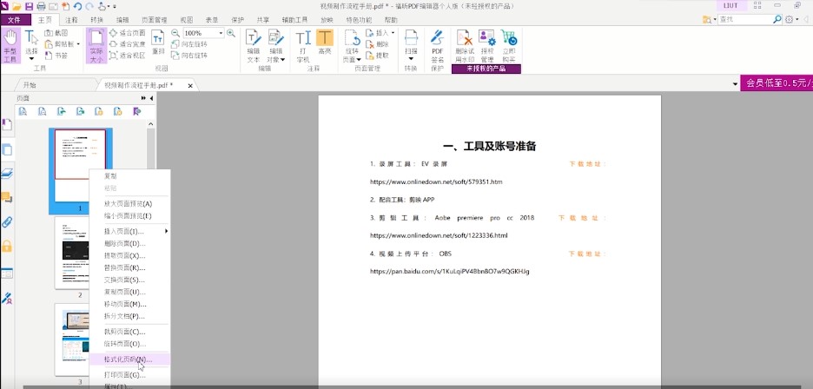
Task: Select Copy (复制) in context menu
Action: (129, 175)
